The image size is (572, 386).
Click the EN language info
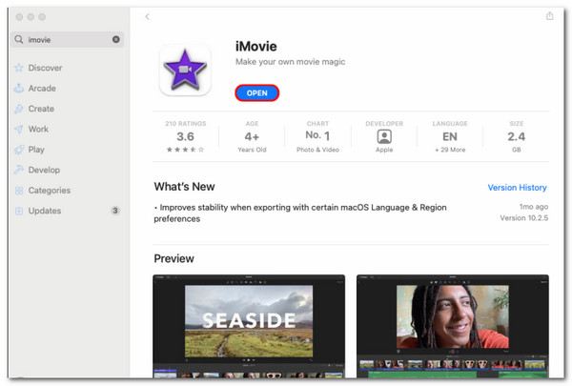[450, 137]
